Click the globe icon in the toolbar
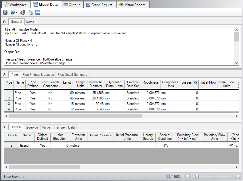 tap(13, 12)
